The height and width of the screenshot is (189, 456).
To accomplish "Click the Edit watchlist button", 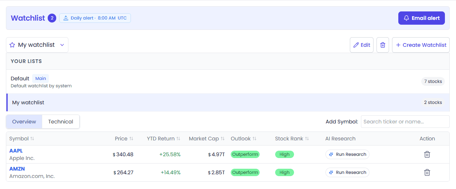I will tap(362, 45).
